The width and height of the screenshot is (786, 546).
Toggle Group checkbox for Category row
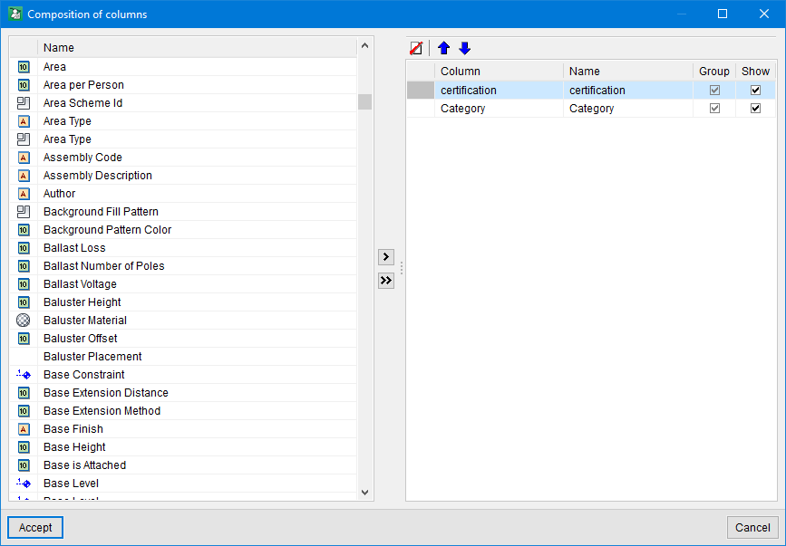tap(714, 109)
